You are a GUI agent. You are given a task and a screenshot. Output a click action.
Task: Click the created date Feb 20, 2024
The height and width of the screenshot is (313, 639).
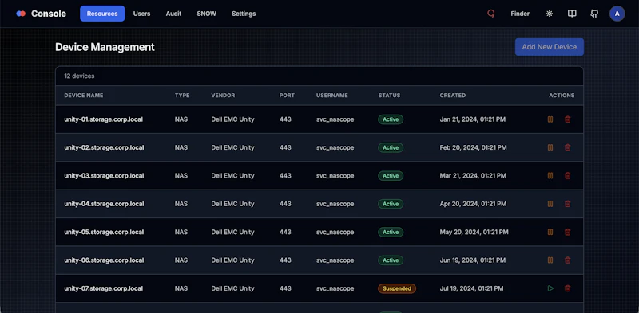point(474,147)
